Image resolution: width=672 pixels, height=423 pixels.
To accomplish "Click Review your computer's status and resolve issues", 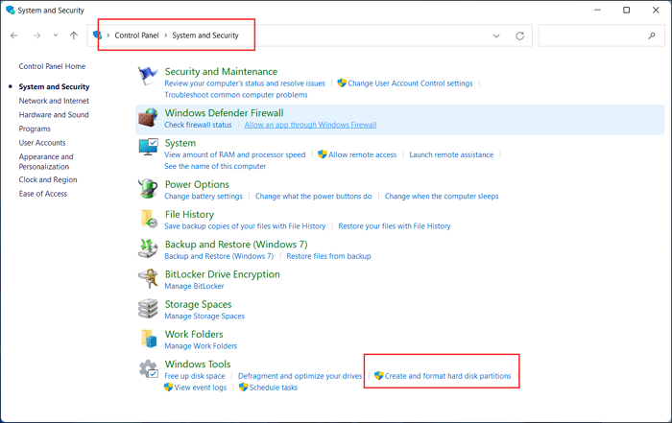I will tap(245, 83).
